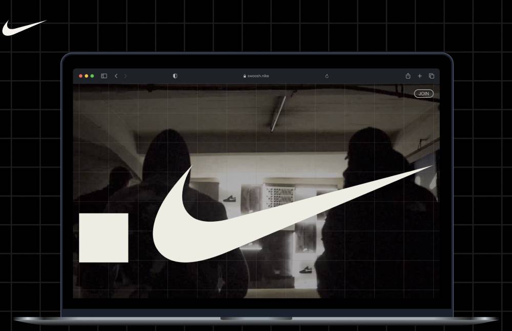Viewport: 512px width, 331px height.
Task: Show the tab overview grid
Action: pos(432,76)
